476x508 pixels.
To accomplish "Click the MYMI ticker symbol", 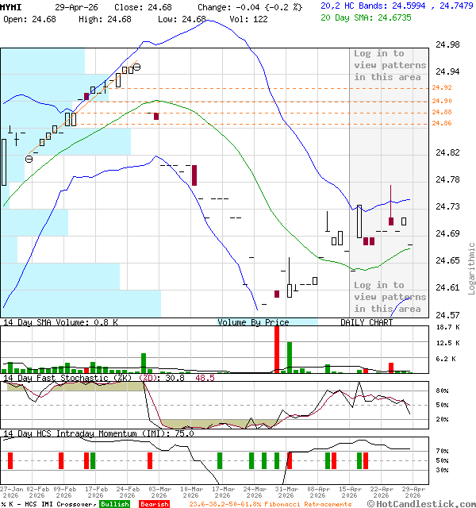I will coord(11,6).
